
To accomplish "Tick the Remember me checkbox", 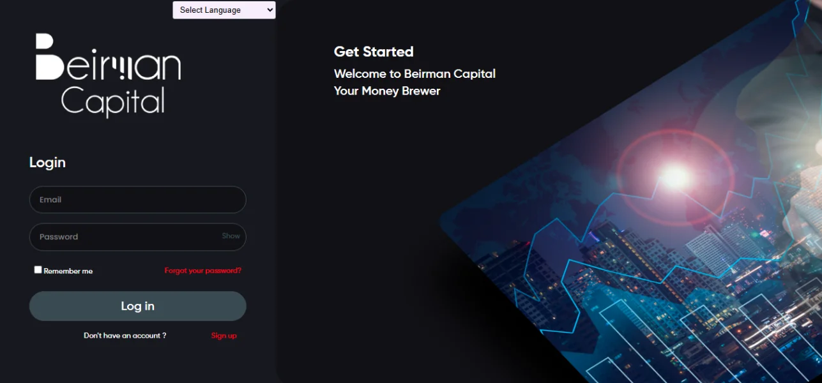I will point(38,270).
